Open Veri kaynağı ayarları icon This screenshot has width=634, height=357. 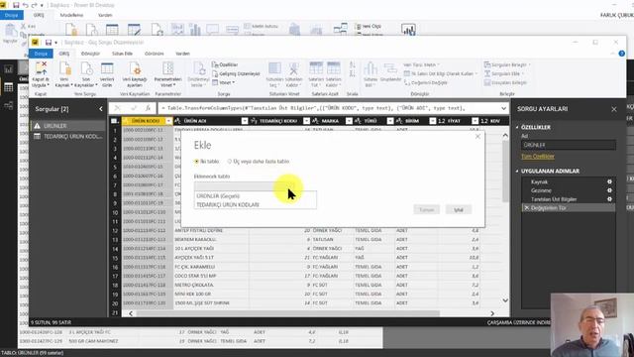[135, 68]
